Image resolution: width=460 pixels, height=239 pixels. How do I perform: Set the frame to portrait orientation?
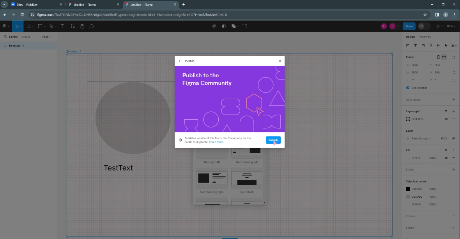(x=438, y=57)
